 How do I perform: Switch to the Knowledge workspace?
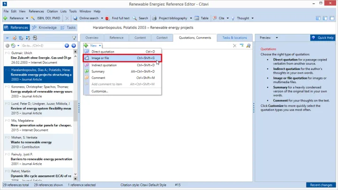coord(45,28)
